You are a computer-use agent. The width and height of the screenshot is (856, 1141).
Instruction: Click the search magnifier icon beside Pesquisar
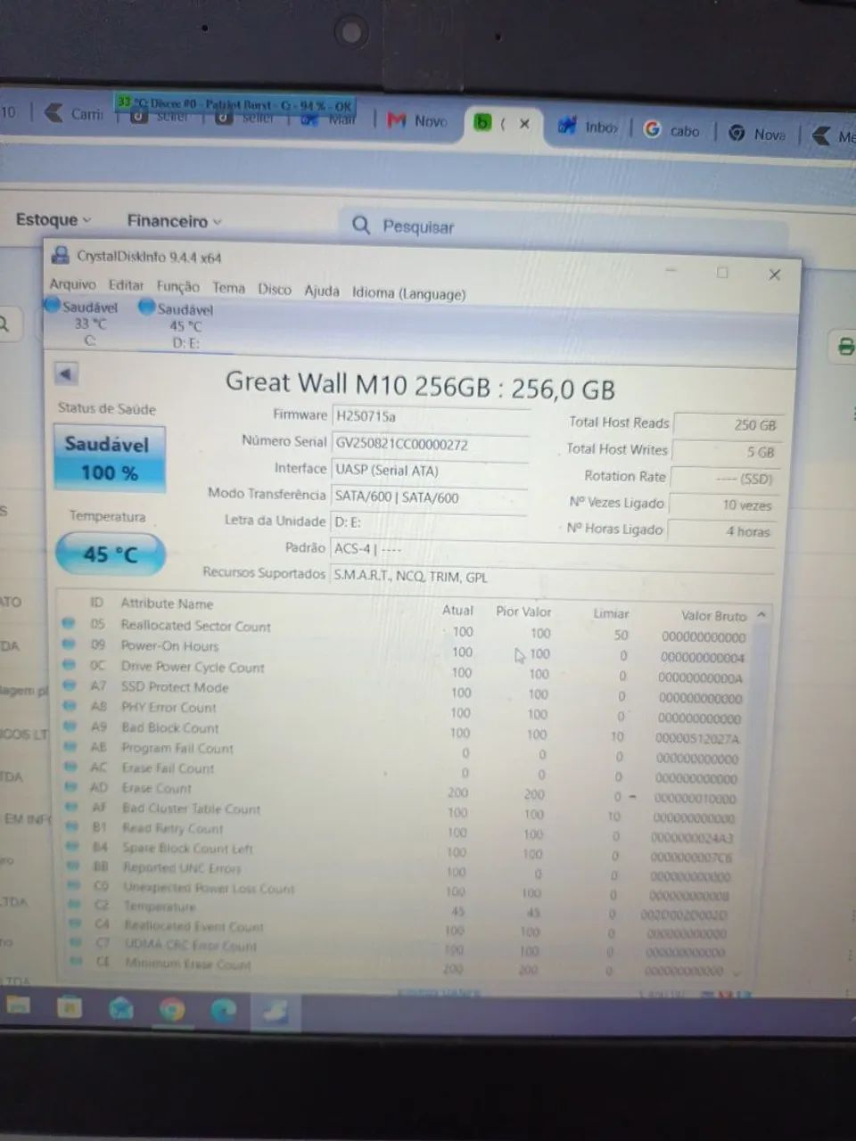click(361, 225)
